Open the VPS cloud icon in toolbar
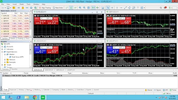Viewport: 178px width, 100px height. pyautogui.click(x=31, y=8)
